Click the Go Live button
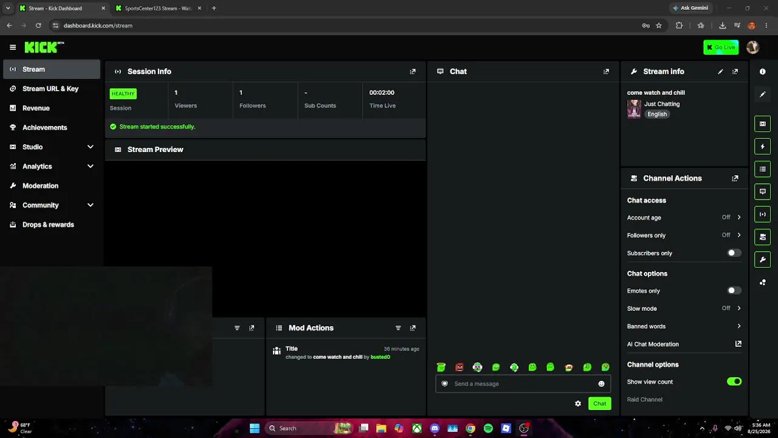778x438 pixels. [721, 47]
